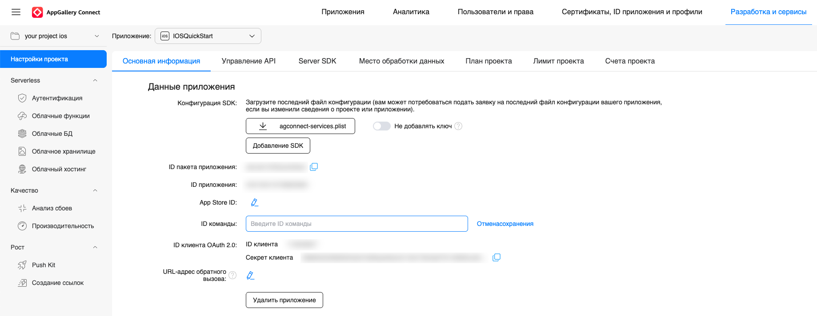Edit the App Store ID
Viewport: 817px width, 316px height.
pos(254,202)
